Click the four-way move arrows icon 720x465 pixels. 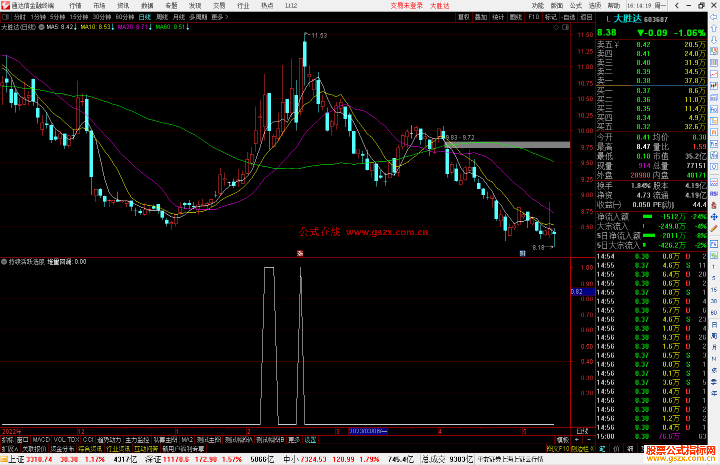714,217
